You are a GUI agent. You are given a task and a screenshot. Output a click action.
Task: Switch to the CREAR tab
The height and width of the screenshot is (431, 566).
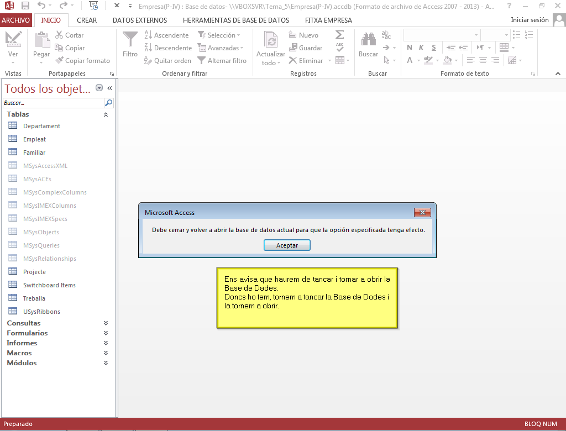[x=87, y=20]
